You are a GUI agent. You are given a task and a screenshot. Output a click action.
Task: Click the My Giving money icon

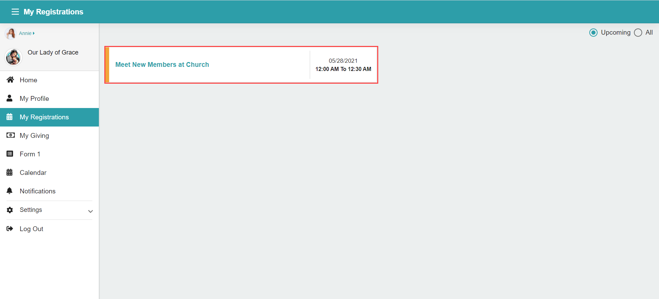(11, 135)
